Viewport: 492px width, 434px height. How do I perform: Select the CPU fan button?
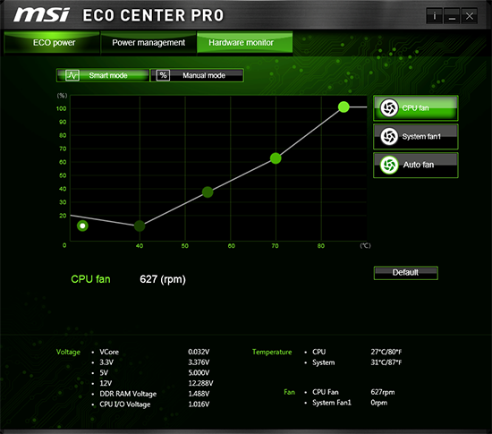tap(415, 108)
